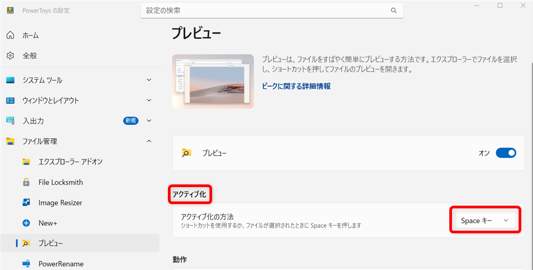Click the PowerToys の設定 window title

coord(46,11)
